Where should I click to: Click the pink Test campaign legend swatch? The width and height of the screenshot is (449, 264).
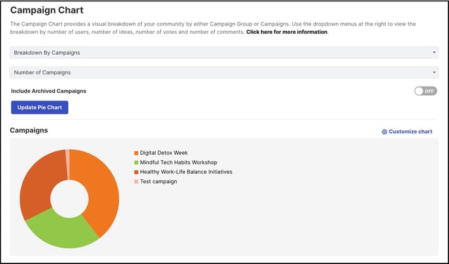136,182
